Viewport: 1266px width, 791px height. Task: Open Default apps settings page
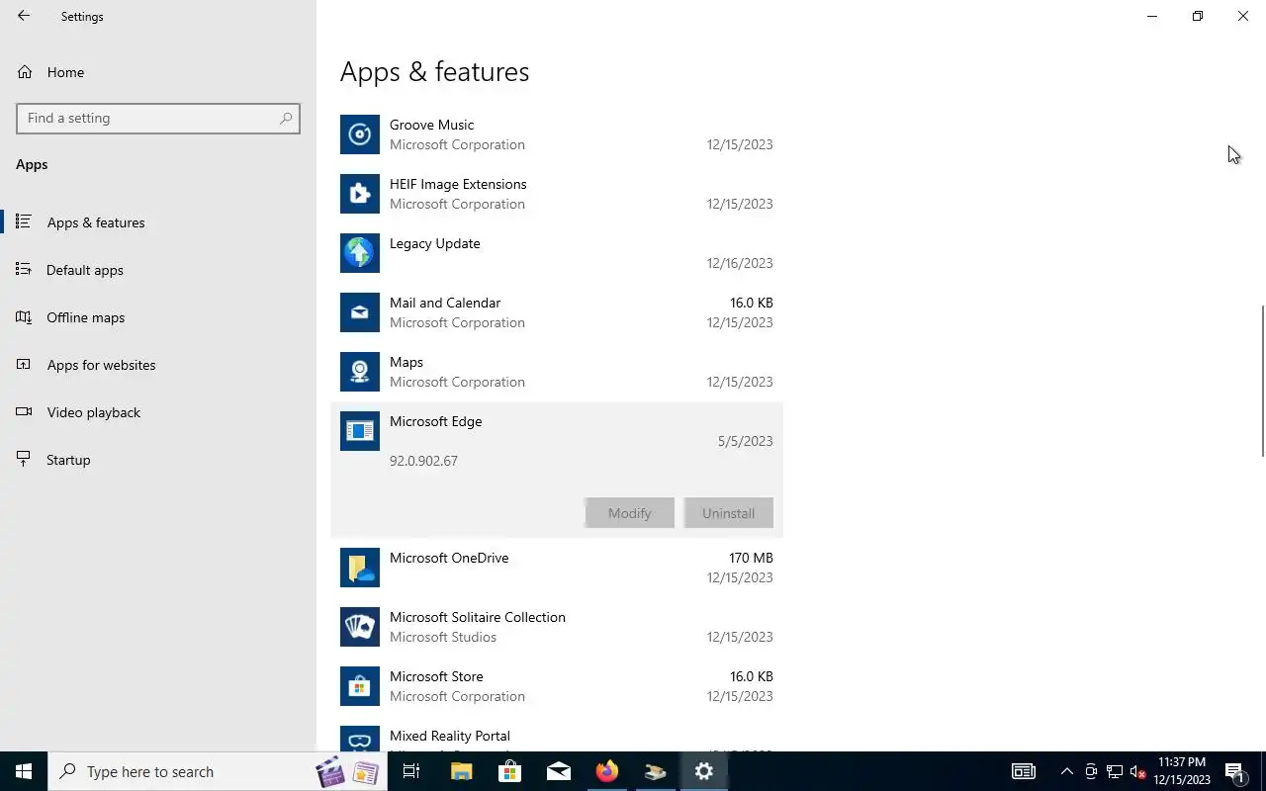(x=158, y=270)
